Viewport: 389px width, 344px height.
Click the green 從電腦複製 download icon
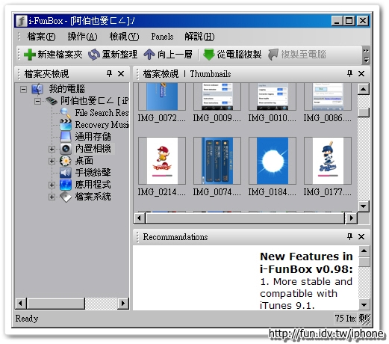[x=208, y=55]
